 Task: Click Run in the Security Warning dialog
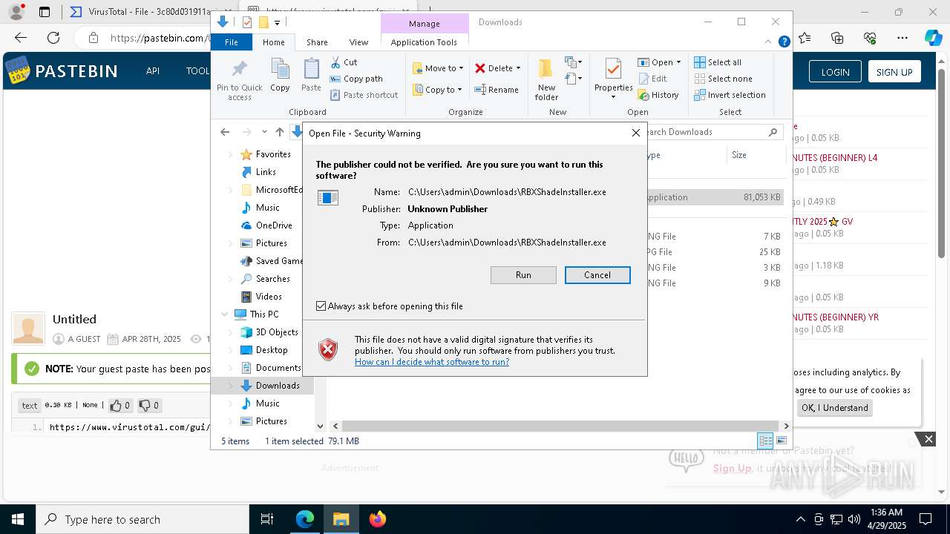click(523, 275)
